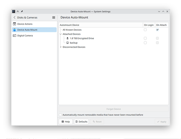This screenshot has height=139, width=181.
Task: Expand the Disconnected Devices group
Action: [61, 47]
